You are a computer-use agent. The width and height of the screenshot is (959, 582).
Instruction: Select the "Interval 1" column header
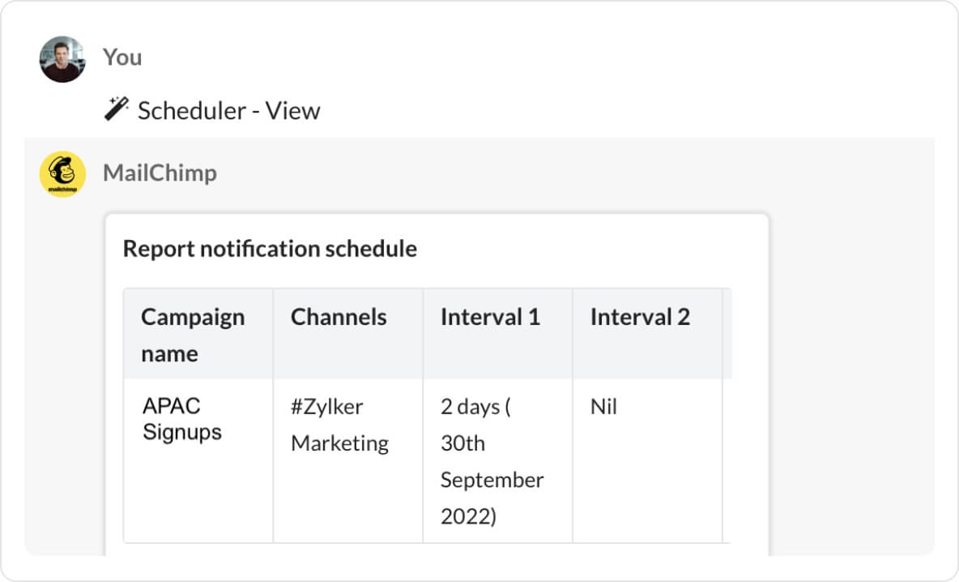490,317
